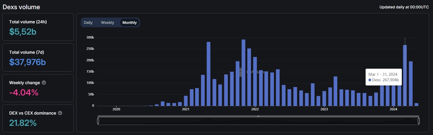Screen dimensions: 433x135
Task: Click the 200b y-axis label
Action: (x=90, y=60)
